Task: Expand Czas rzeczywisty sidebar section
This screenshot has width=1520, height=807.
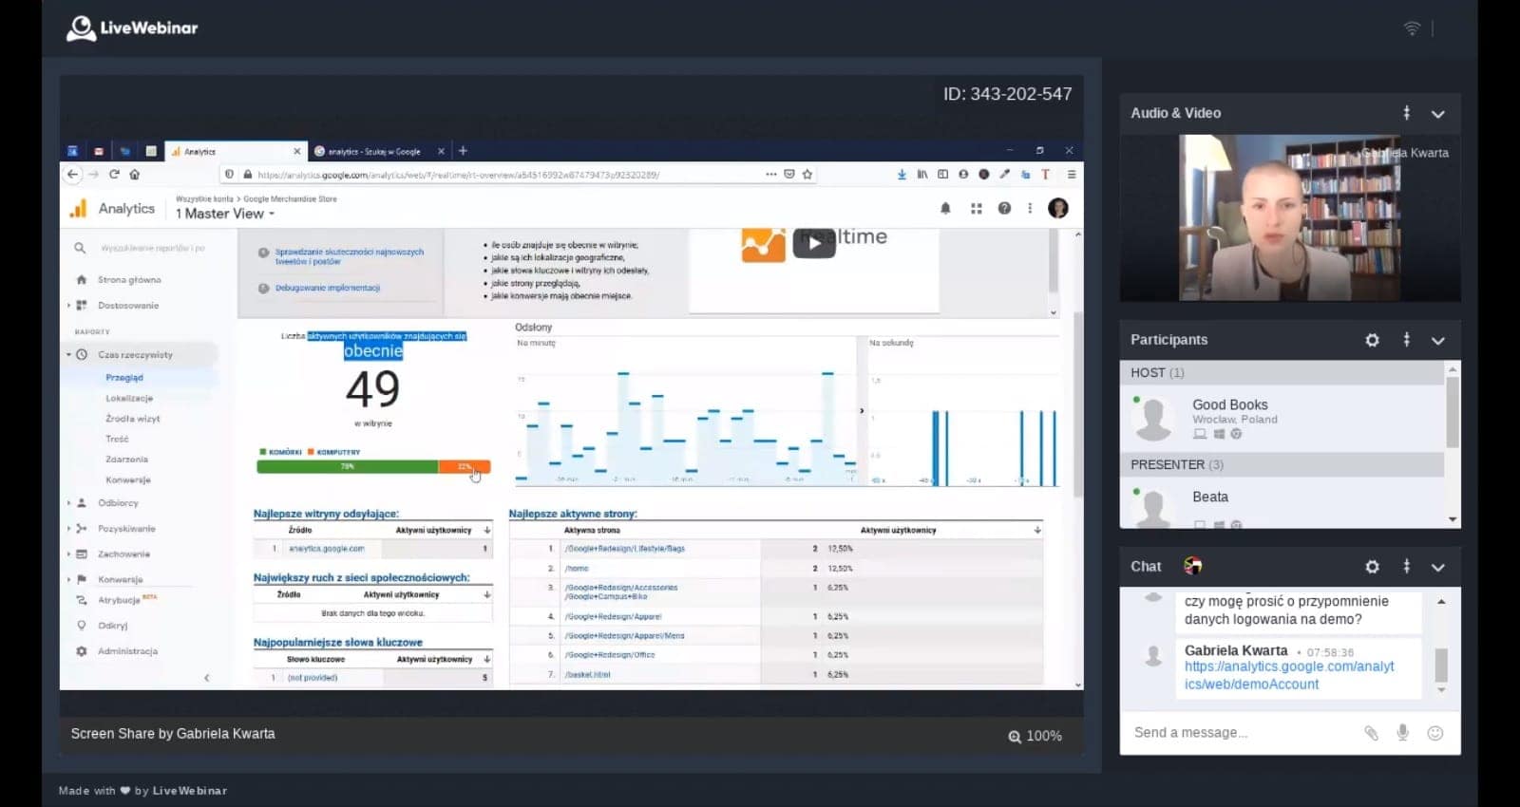Action: pyautogui.click(x=135, y=355)
